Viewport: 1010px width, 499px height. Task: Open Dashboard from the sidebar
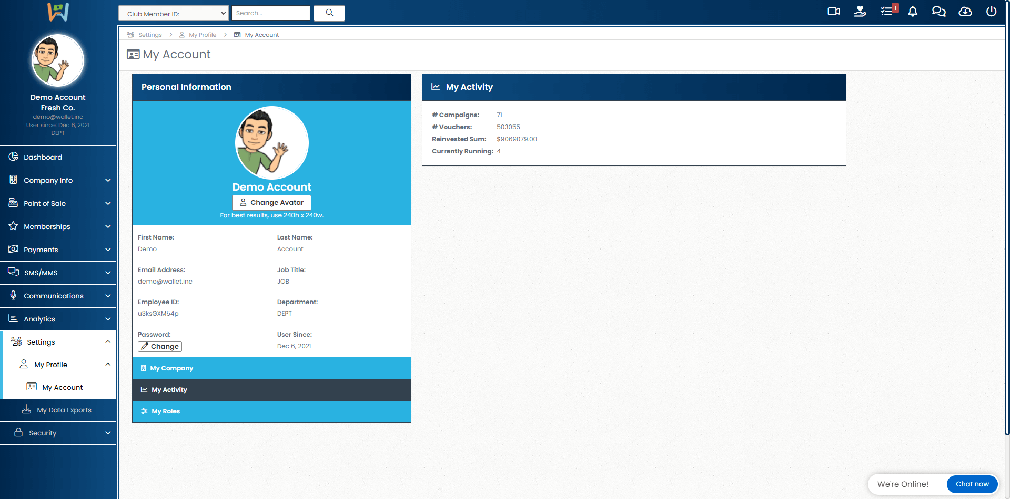coord(43,157)
